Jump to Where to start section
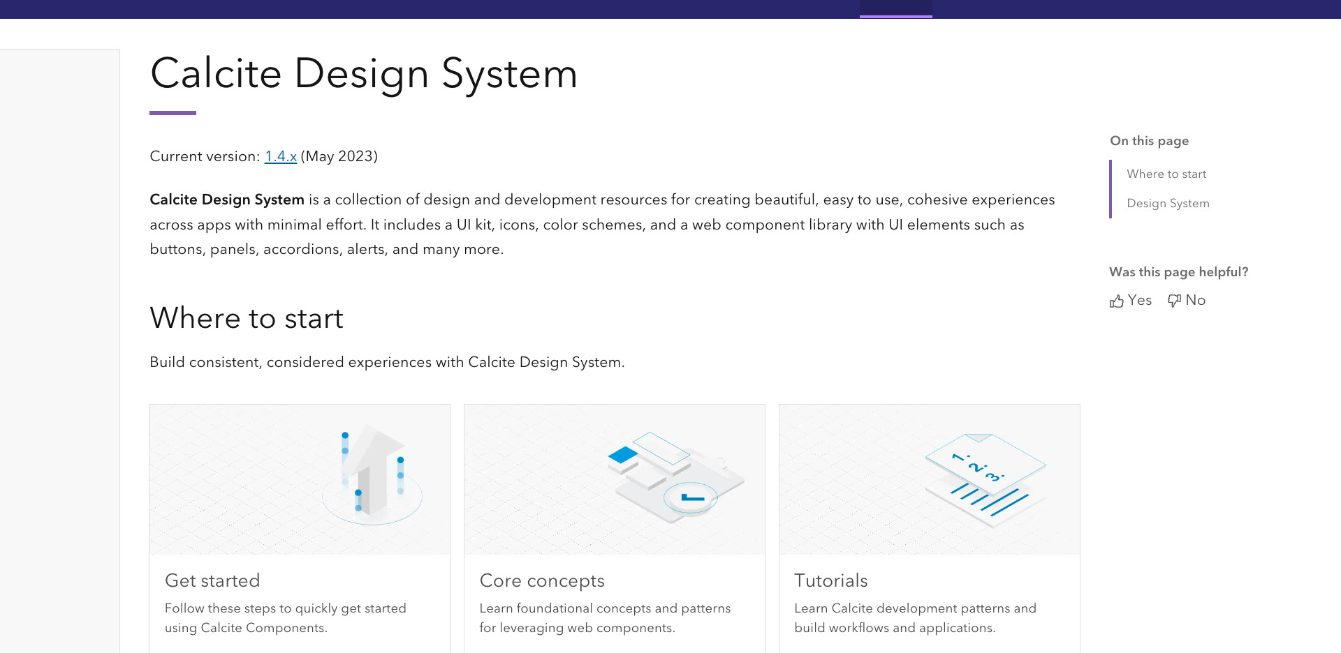Image resolution: width=1341 pixels, height=653 pixels. [x=1166, y=174]
